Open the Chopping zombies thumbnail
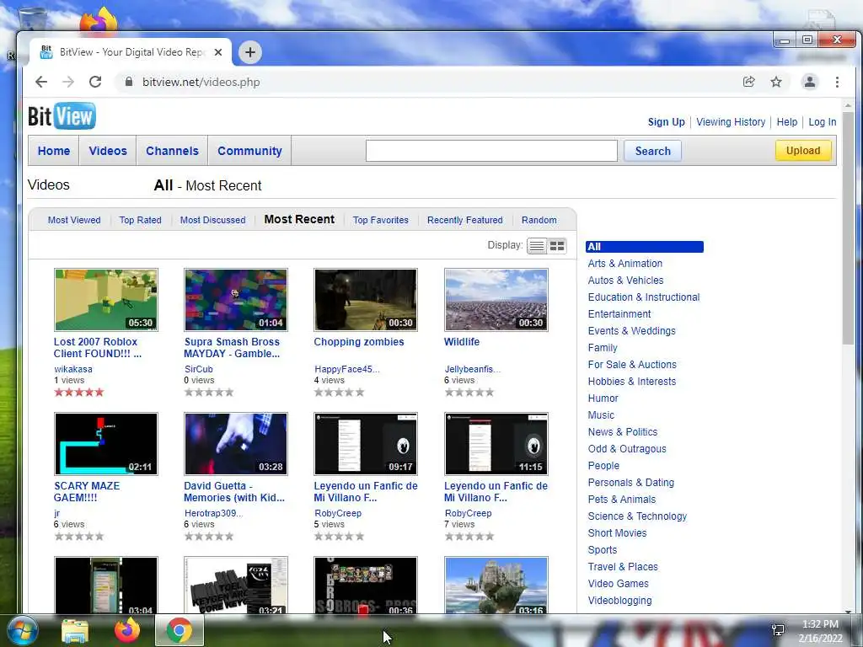The image size is (863, 647). 366,300
